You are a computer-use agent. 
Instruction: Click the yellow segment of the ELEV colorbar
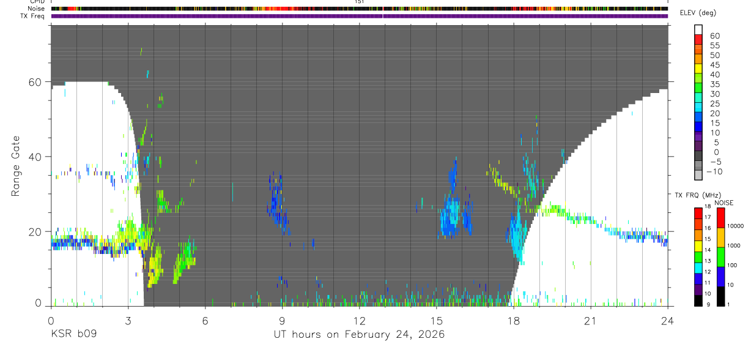pyautogui.click(x=698, y=69)
